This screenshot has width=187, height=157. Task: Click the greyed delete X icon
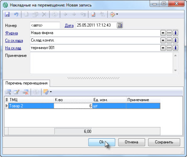pyautogui.click(x=44, y=14)
